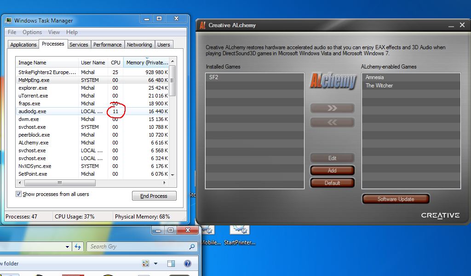Screen dimensions: 471x276
Task: Switch to the Performance tab
Action: pos(107,45)
